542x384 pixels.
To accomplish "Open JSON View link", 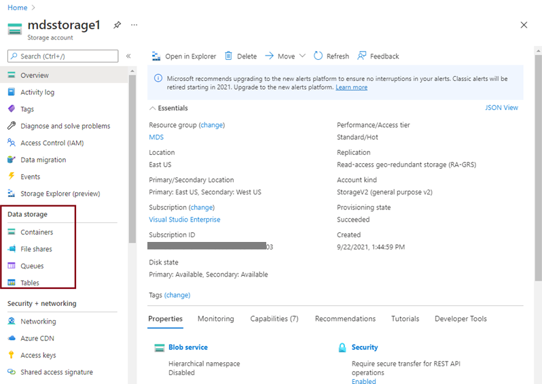I will [x=501, y=107].
